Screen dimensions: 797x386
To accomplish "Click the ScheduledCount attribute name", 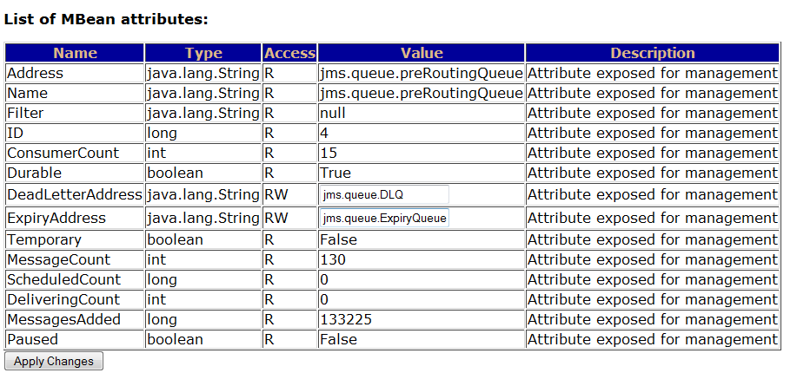I will coord(64,279).
